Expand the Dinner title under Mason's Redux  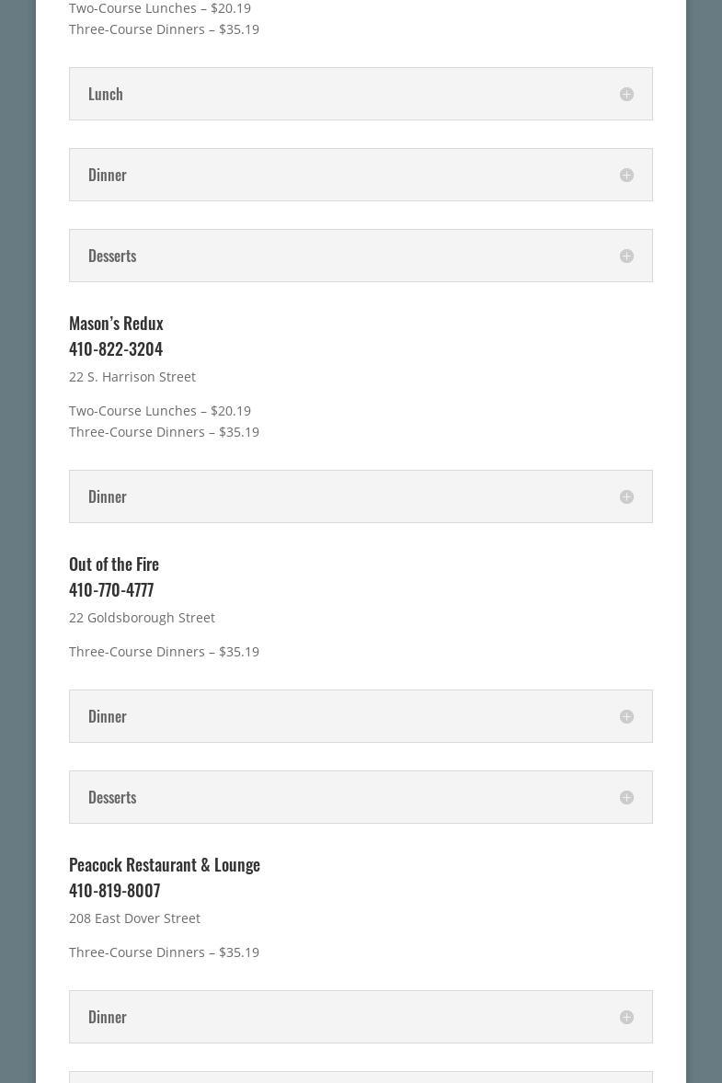108,496
